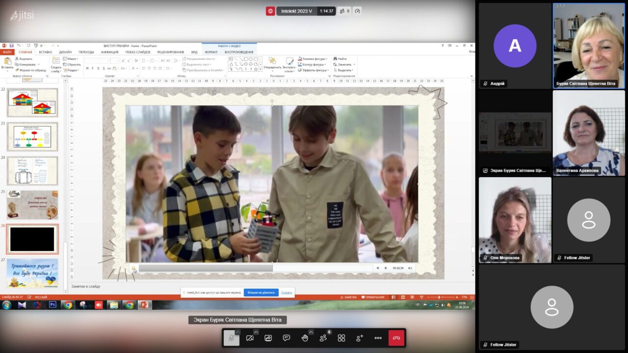Switch to the ДИЗАЙН ribbon tab

tap(65, 52)
